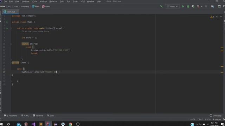Screen dimensions: 225x126
Task: Show hidden system tray icons
Action: (x=197, y=124)
